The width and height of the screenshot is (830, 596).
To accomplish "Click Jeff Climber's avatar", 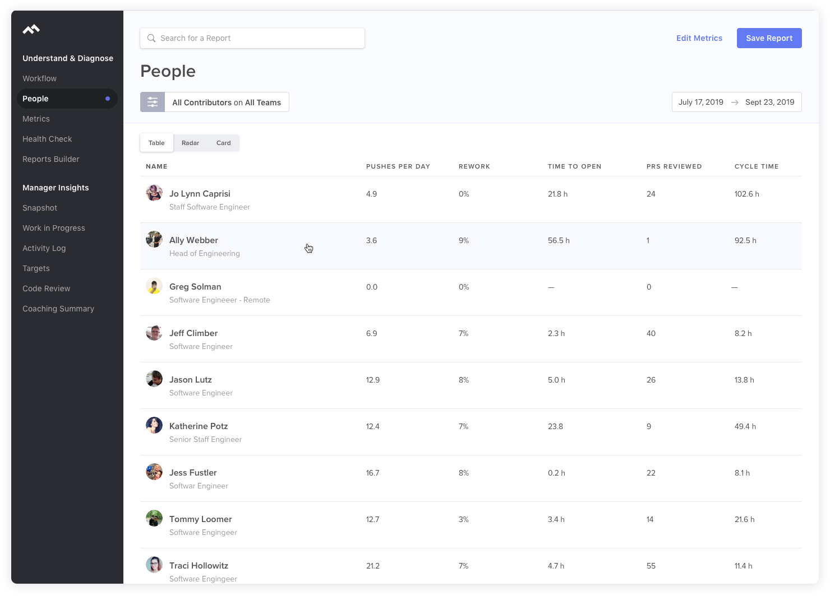I will tap(154, 332).
